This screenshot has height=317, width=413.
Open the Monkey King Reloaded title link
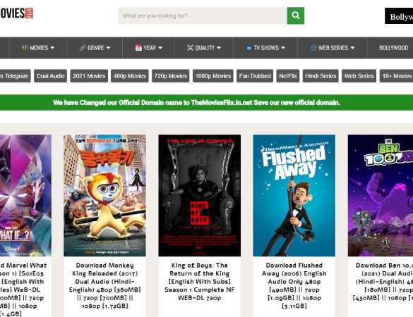tap(104, 285)
